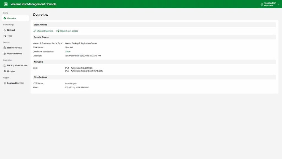The image size is (282, 159).
Task: Go to the Updates sidebar item
Action: tap(11, 71)
